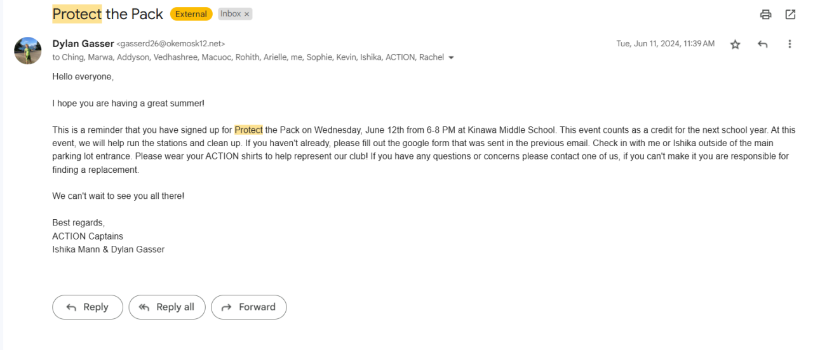
Task: Click the Tue, Jun 11, 2024 timestamp
Action: 665,44
